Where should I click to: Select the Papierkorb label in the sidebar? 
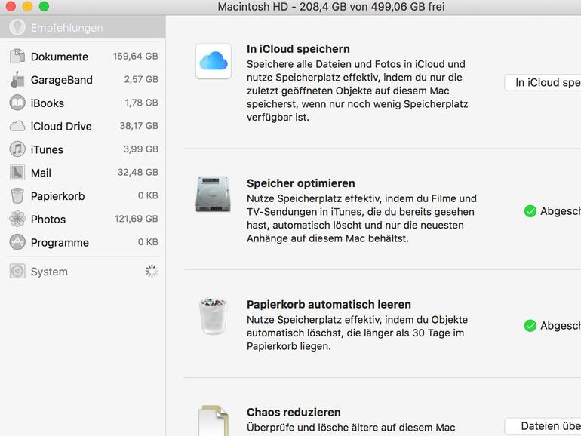click(58, 196)
